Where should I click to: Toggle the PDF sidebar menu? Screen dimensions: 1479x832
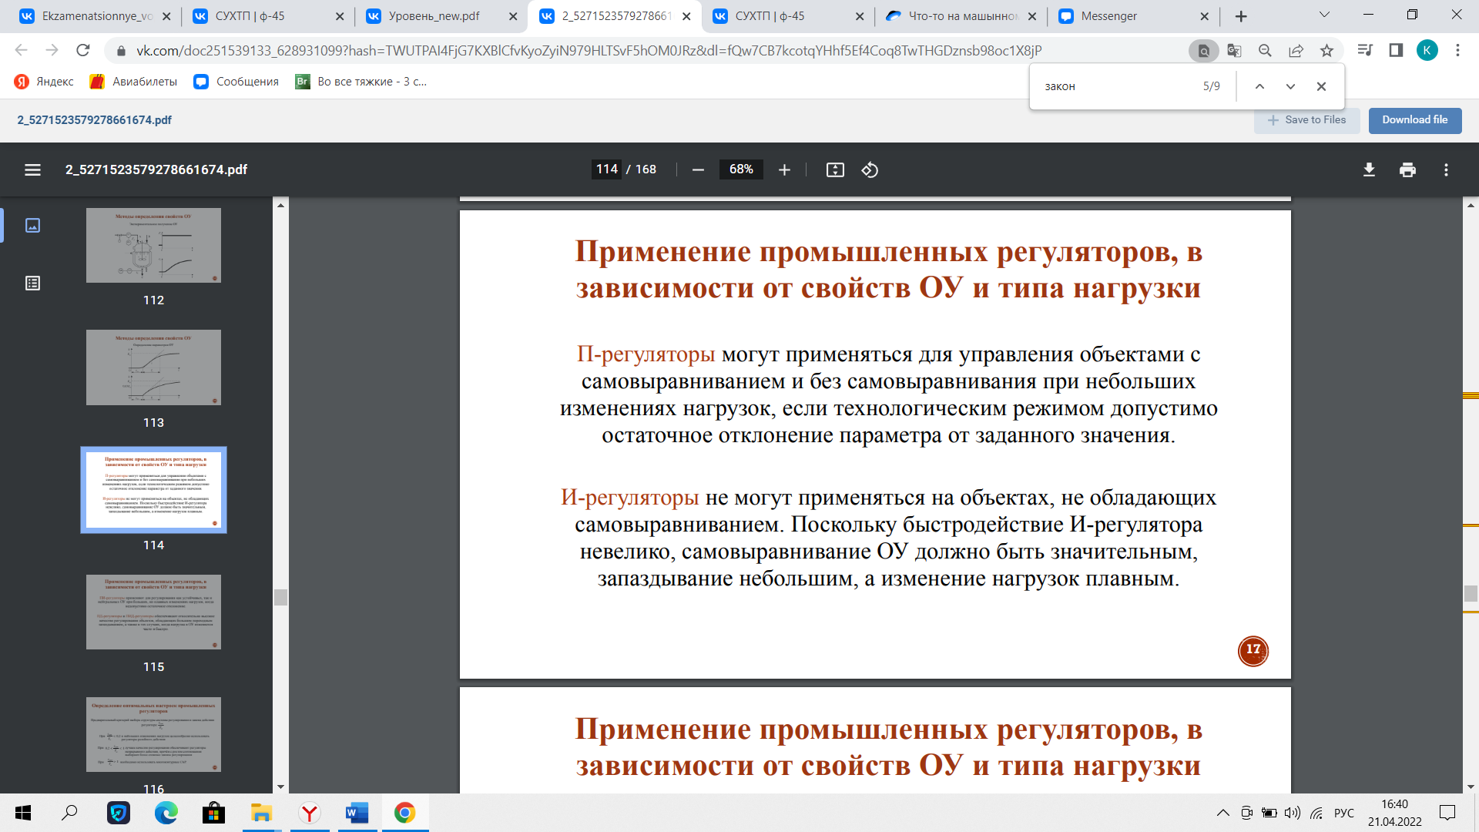tap(32, 169)
